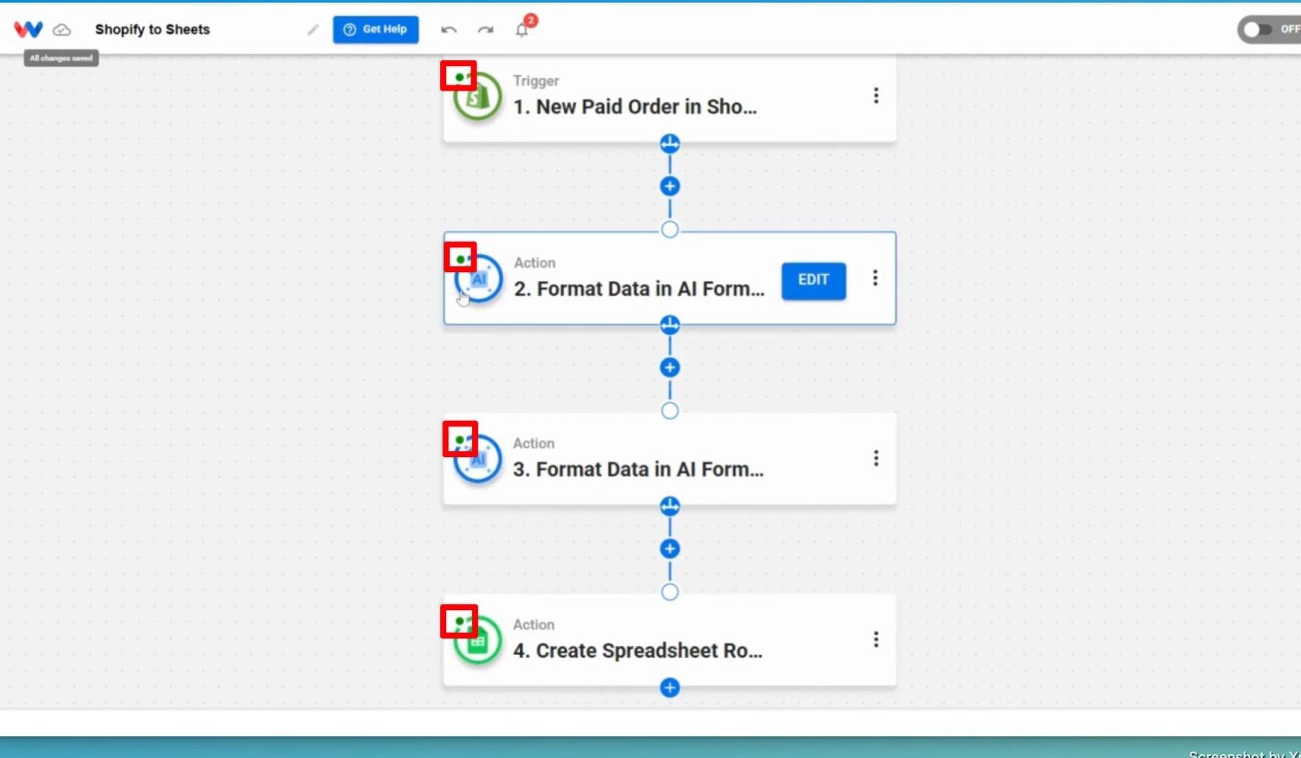The image size is (1301, 758).
Task: Open three-dot menu for step 2
Action: click(x=875, y=277)
